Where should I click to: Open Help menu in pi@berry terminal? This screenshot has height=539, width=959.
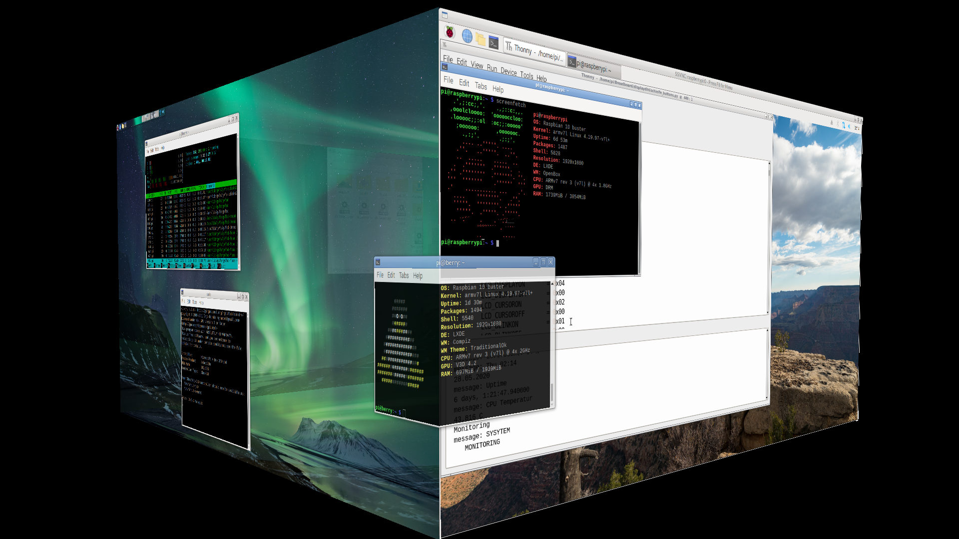click(x=418, y=275)
